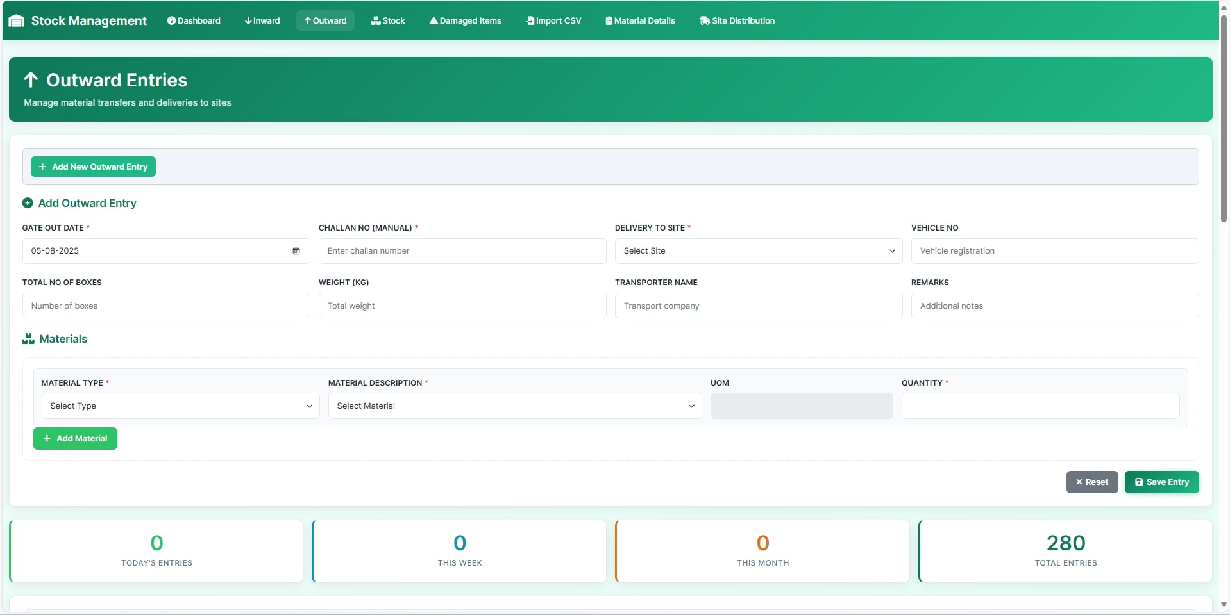Click the Materials section boxes icon
Image resolution: width=1230 pixels, height=615 pixels.
tap(28, 339)
